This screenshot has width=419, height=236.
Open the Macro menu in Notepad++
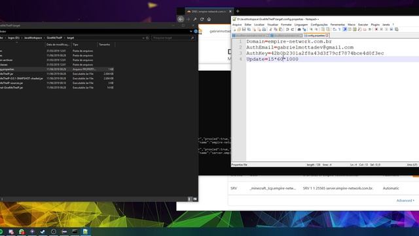352,25
